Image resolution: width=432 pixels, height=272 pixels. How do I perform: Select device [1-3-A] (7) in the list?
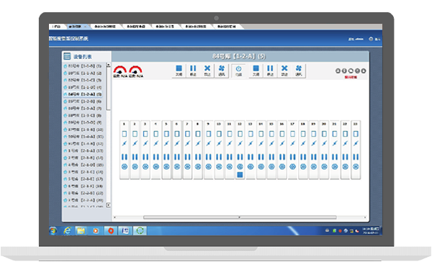83,109
